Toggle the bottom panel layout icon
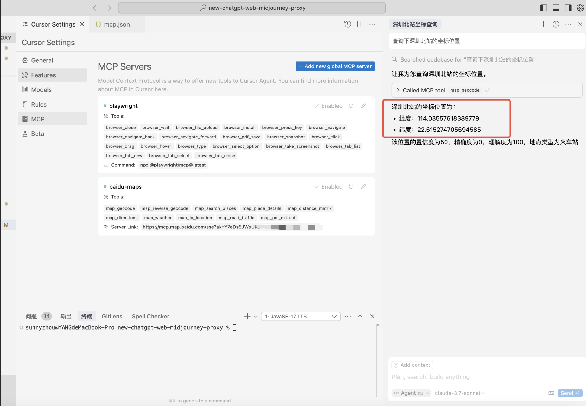This screenshot has height=406, width=586. (x=556, y=8)
